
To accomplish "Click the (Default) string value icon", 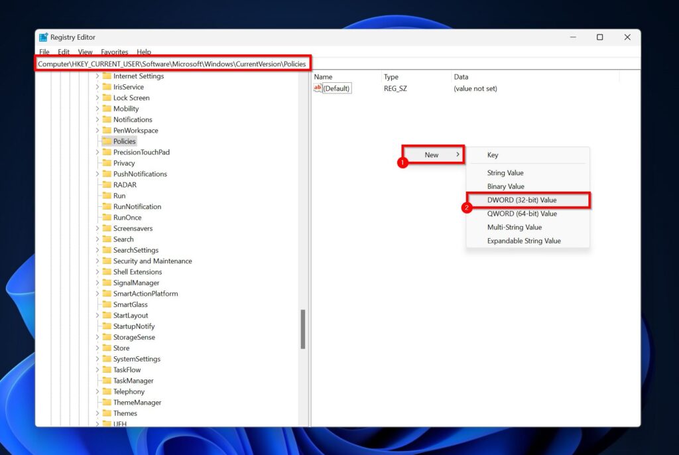I will click(318, 88).
